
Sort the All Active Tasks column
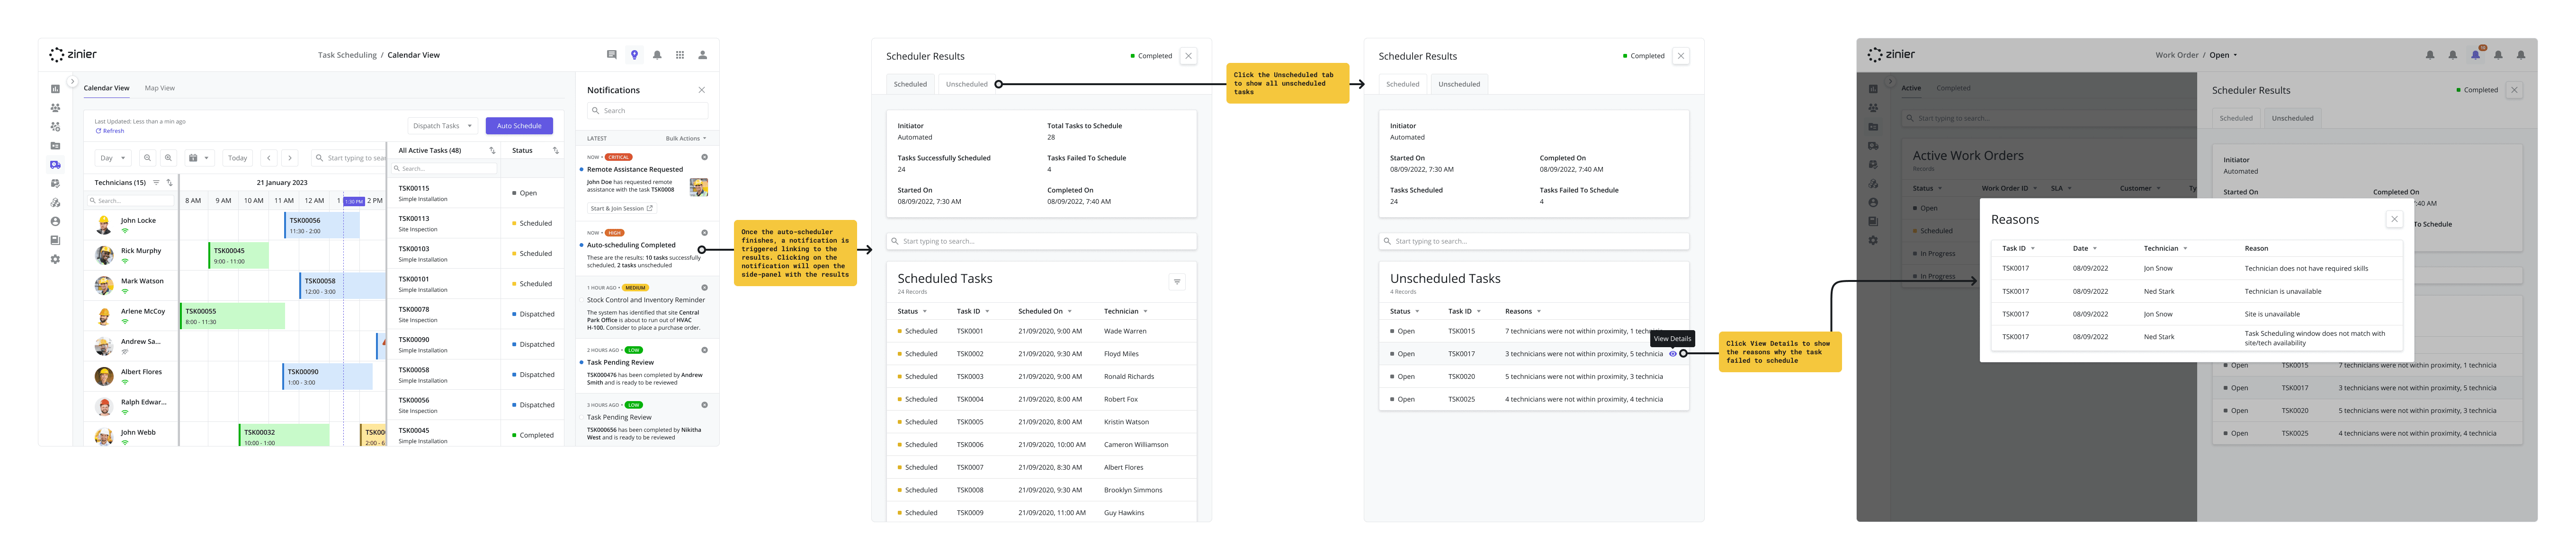[x=492, y=151]
